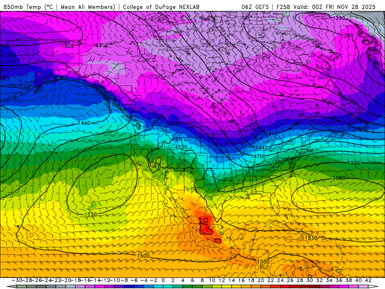Click the '-10' label on the temperature legend
This screenshot has width=385, height=289.
point(115,280)
